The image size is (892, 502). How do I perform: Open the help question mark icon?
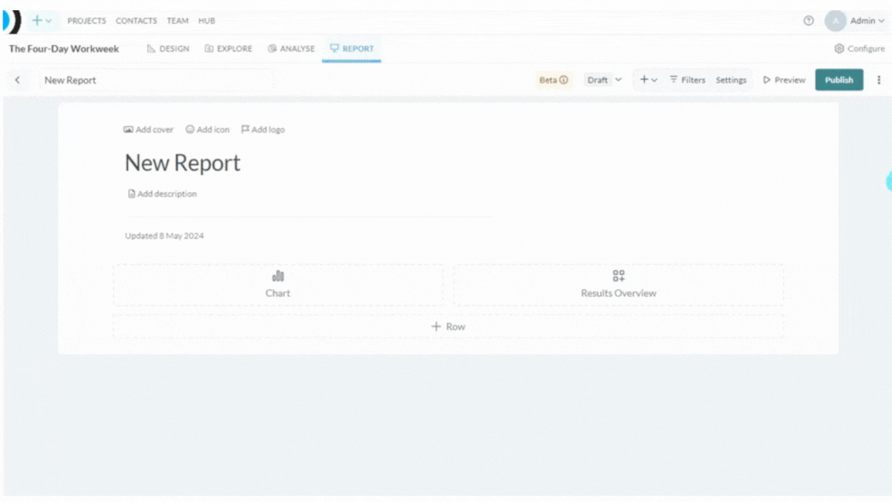coord(808,20)
